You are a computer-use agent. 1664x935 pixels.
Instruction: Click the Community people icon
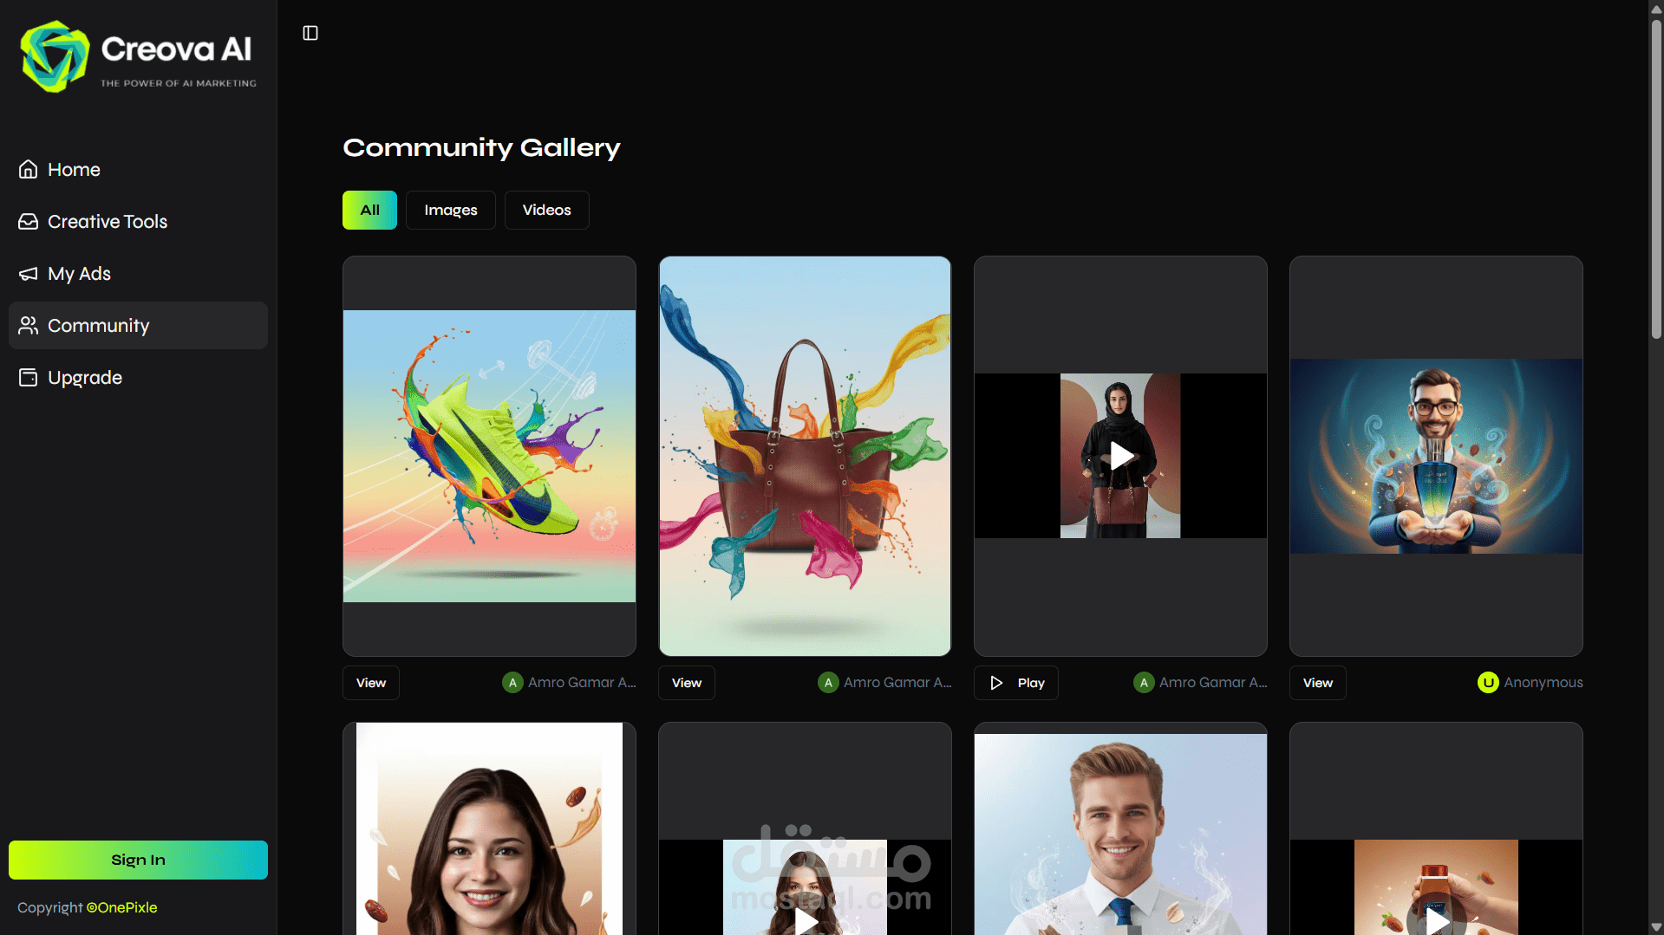click(x=29, y=325)
